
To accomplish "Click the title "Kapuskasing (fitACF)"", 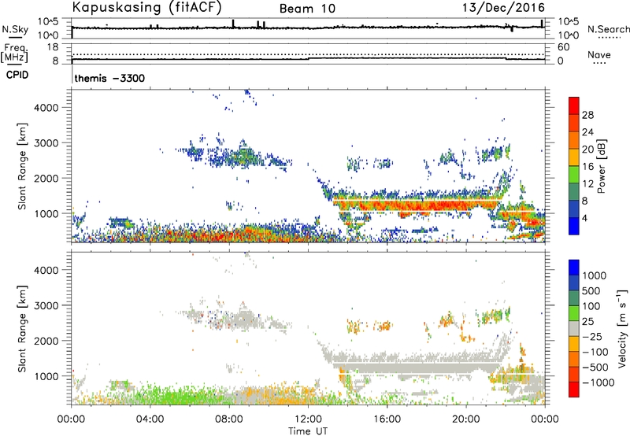I will (x=146, y=8).
